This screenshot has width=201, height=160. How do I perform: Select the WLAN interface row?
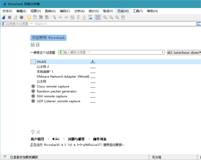point(116,62)
